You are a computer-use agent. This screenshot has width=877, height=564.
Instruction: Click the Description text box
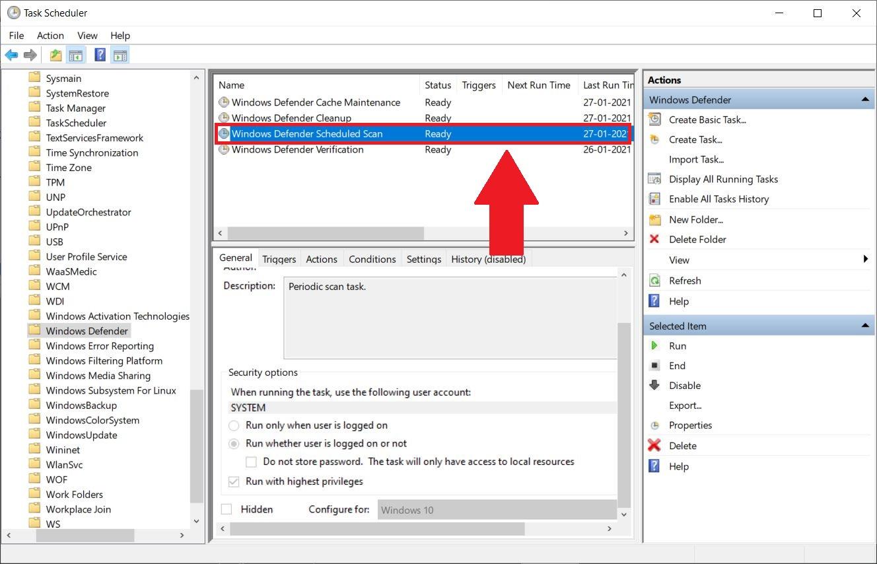pyautogui.click(x=450, y=318)
